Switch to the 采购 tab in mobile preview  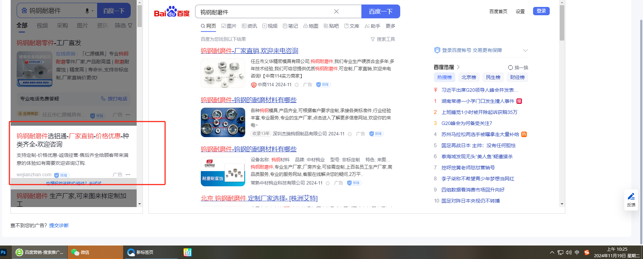(62, 26)
